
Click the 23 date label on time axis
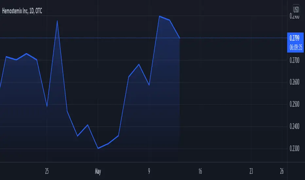(251, 171)
